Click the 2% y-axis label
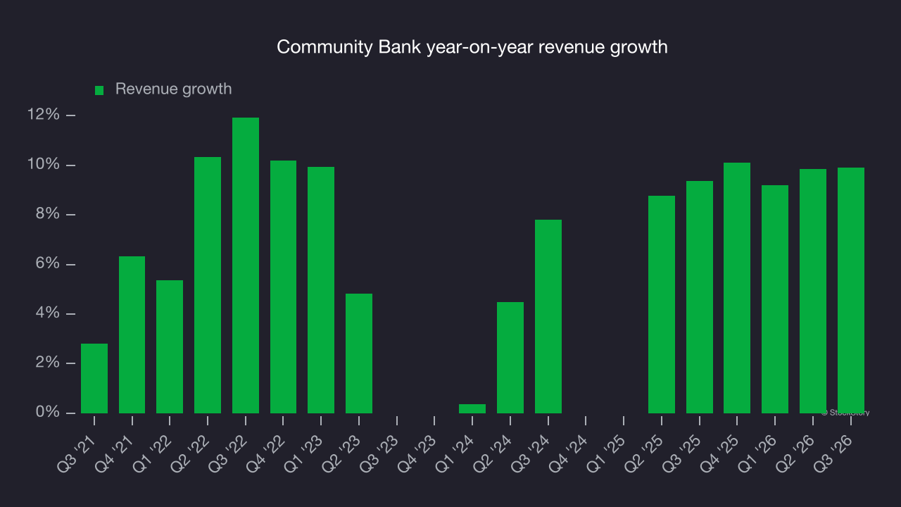Image resolution: width=901 pixels, height=507 pixels. click(46, 363)
